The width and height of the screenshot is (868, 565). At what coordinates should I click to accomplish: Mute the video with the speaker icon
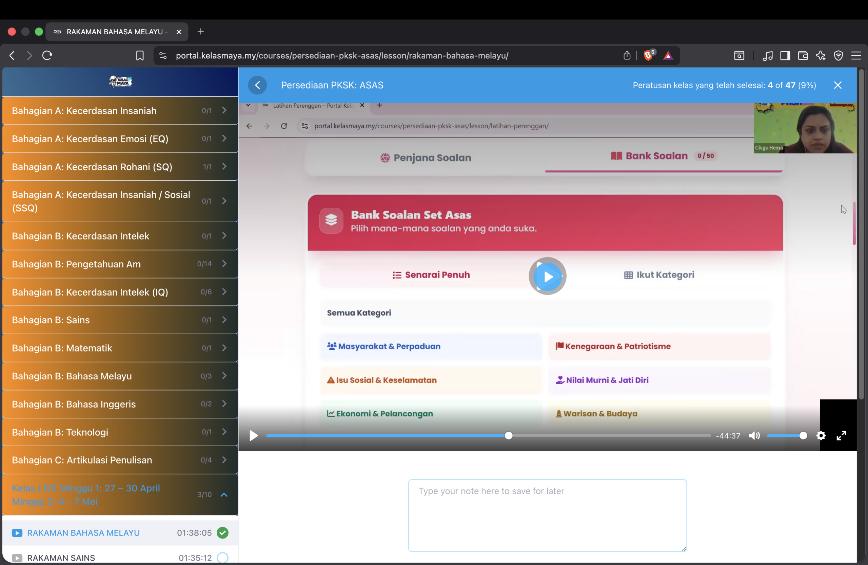[754, 435]
